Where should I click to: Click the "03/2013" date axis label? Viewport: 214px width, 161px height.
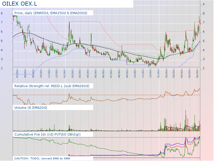click(80, 73)
